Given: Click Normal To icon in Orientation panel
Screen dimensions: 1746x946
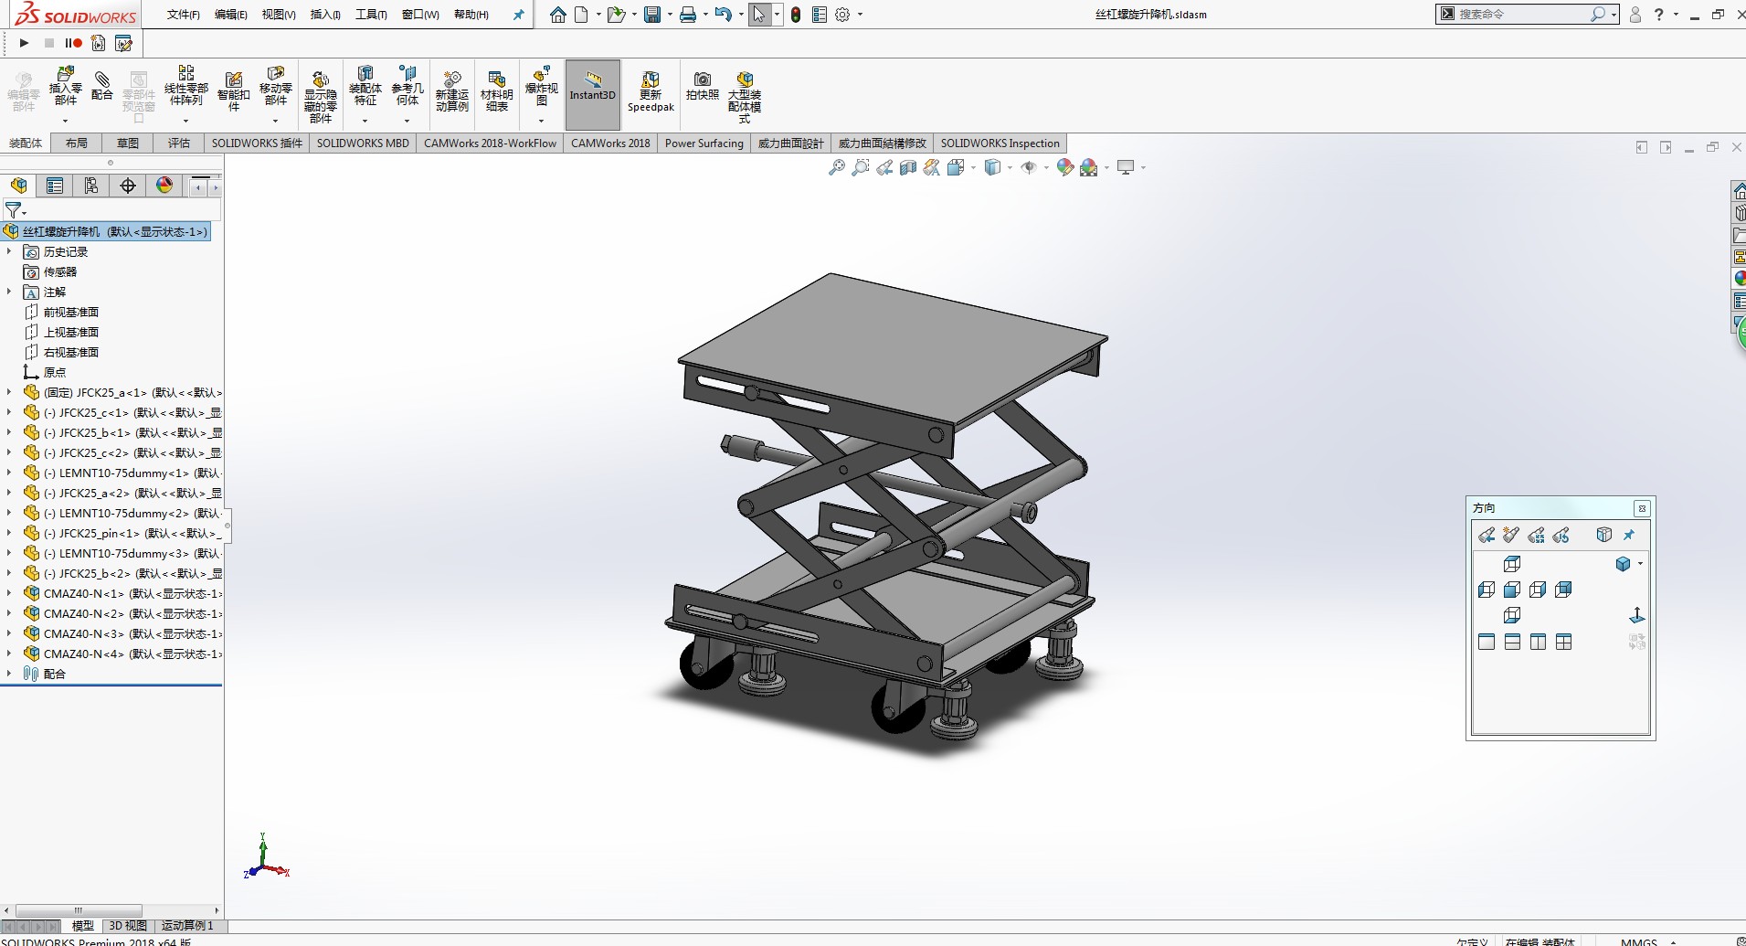Looking at the screenshot, I should [x=1637, y=615].
